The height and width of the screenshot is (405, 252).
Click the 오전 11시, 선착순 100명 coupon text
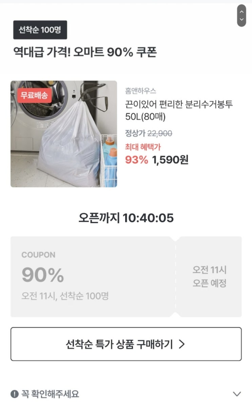click(x=65, y=296)
